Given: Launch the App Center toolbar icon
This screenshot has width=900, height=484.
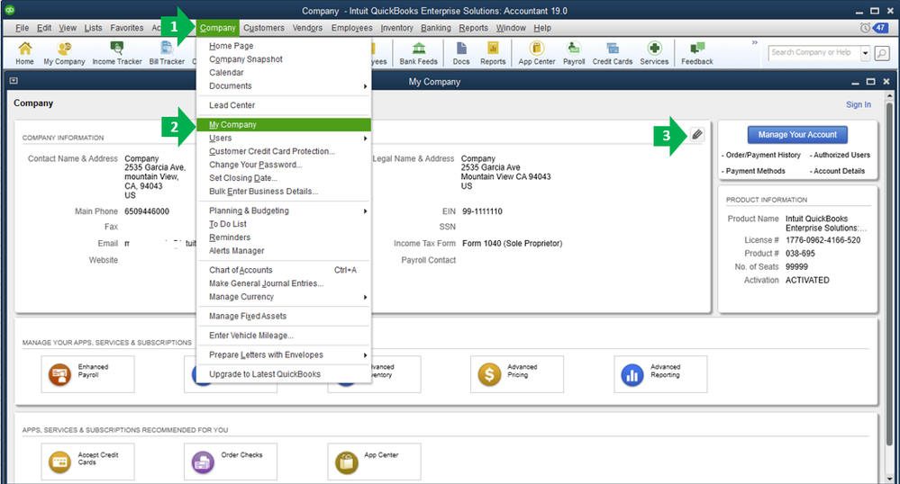Looking at the screenshot, I should pyautogui.click(x=537, y=53).
